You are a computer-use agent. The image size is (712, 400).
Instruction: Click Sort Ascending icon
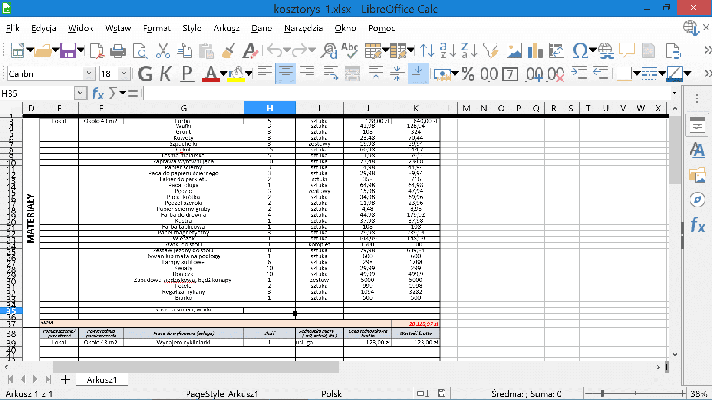(x=448, y=50)
